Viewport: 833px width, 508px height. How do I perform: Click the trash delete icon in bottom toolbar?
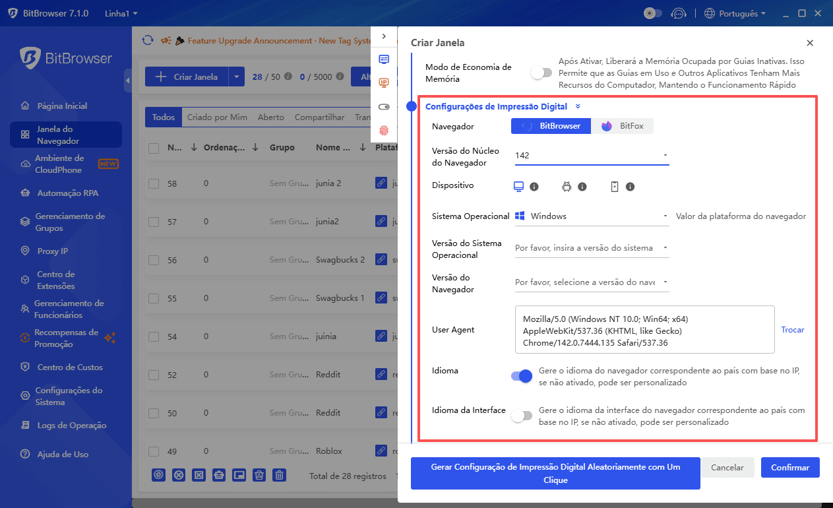point(280,475)
